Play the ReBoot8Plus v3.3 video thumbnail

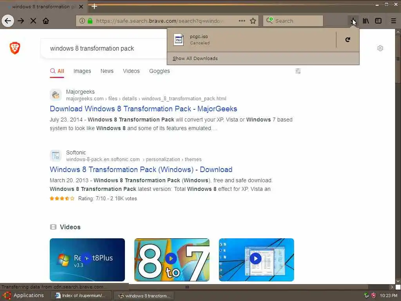point(87,259)
